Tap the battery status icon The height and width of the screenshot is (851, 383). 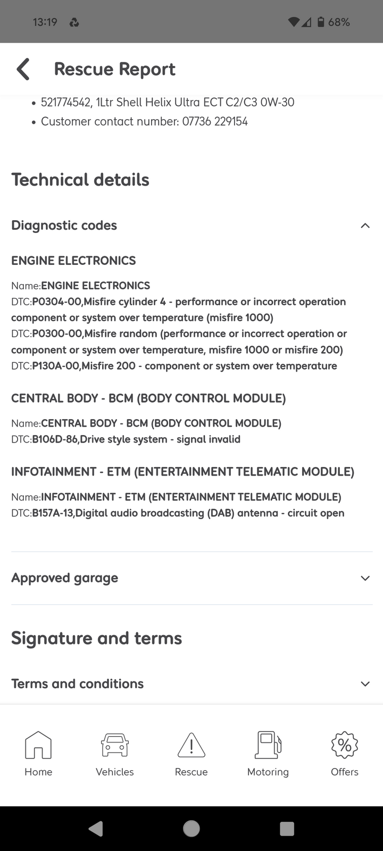[x=321, y=22]
